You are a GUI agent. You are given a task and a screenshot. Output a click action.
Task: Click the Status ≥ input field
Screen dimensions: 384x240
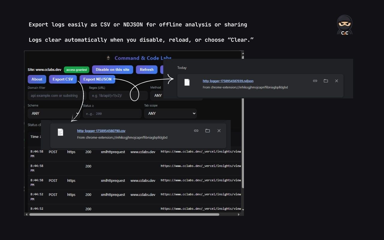coord(112,113)
